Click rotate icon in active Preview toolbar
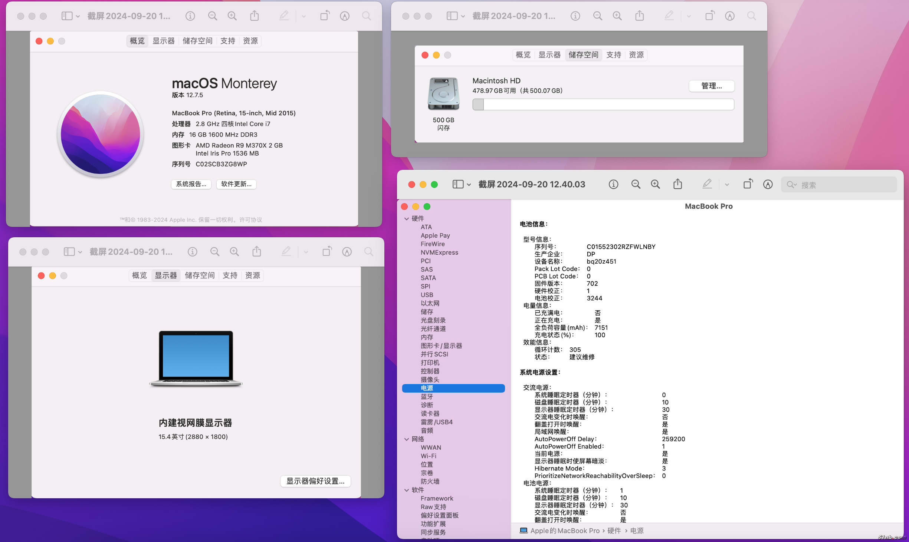Screen dimensions: 909x542 click(x=748, y=184)
